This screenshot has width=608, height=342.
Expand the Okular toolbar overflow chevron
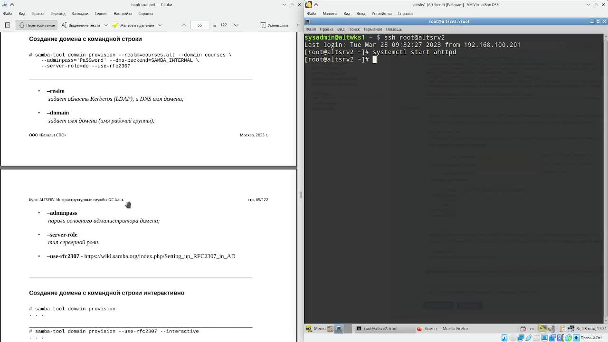coord(298,25)
